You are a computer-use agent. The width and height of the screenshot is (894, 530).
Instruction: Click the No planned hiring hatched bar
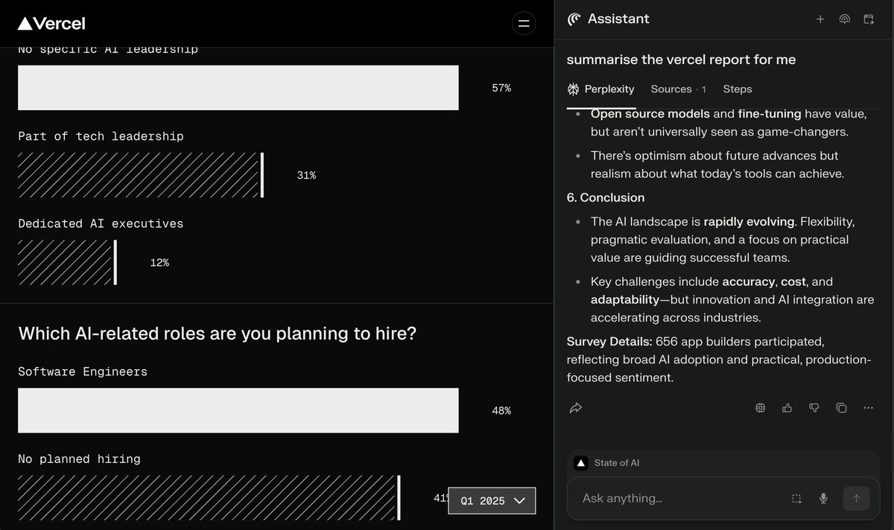coord(209,497)
